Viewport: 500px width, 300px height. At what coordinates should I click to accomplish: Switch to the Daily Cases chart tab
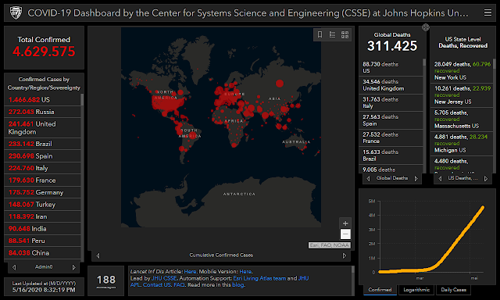tap(453, 290)
